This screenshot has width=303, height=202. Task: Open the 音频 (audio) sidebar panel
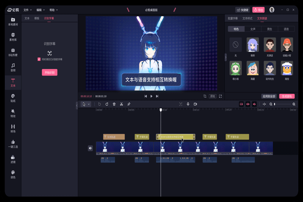click(13, 67)
